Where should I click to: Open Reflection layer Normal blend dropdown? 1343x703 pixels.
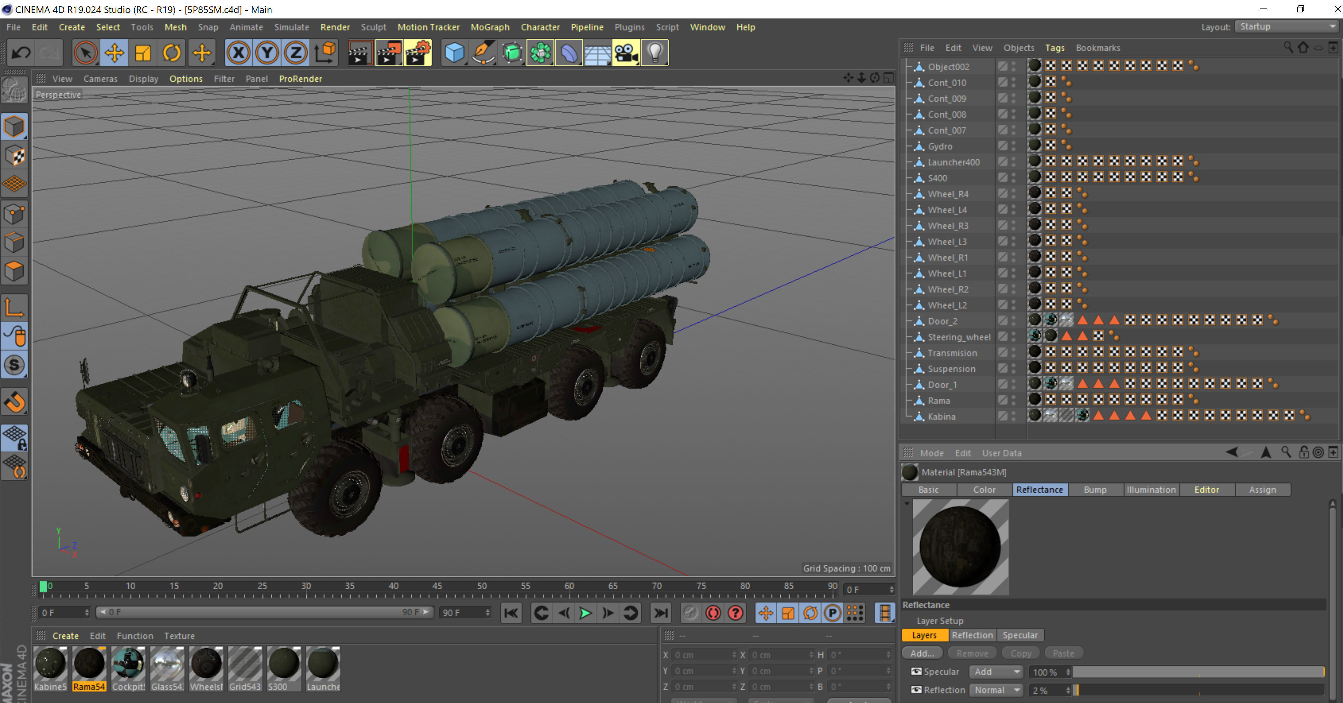(996, 690)
